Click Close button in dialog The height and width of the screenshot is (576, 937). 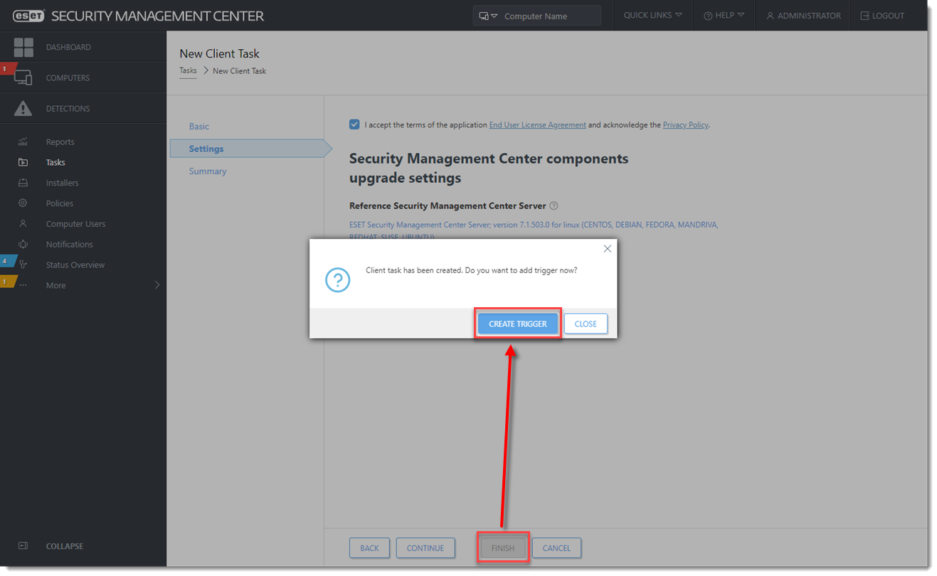point(586,324)
